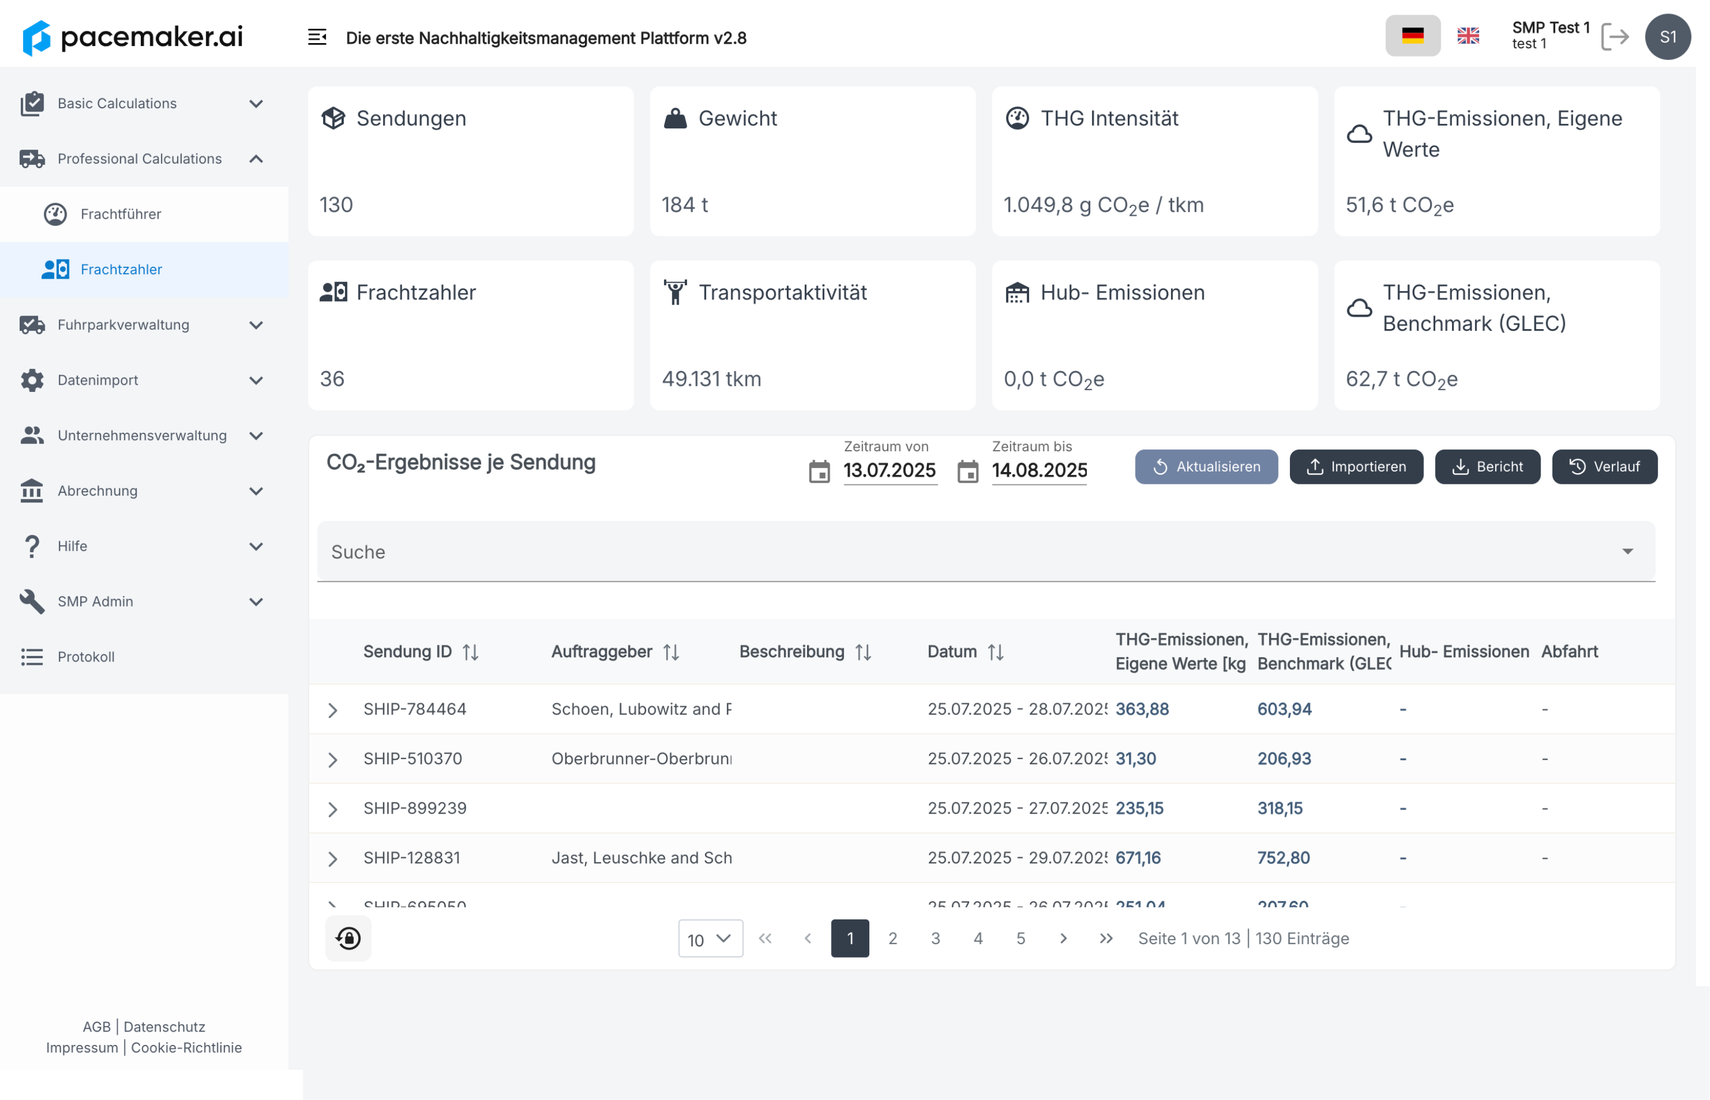The image size is (1710, 1100).
Task: Toggle the sidebar menu hamburger icon
Action: (317, 37)
